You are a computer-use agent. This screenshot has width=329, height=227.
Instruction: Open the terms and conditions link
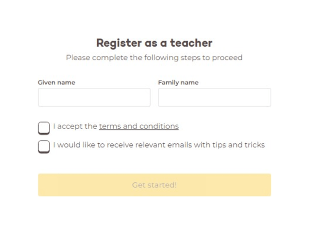pyautogui.click(x=139, y=126)
